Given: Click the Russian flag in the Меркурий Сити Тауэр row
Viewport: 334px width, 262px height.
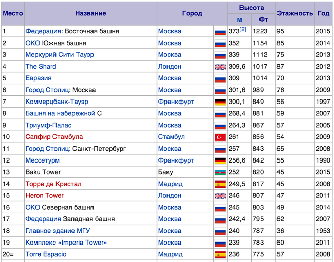Looking at the screenshot, I should click(220, 55).
